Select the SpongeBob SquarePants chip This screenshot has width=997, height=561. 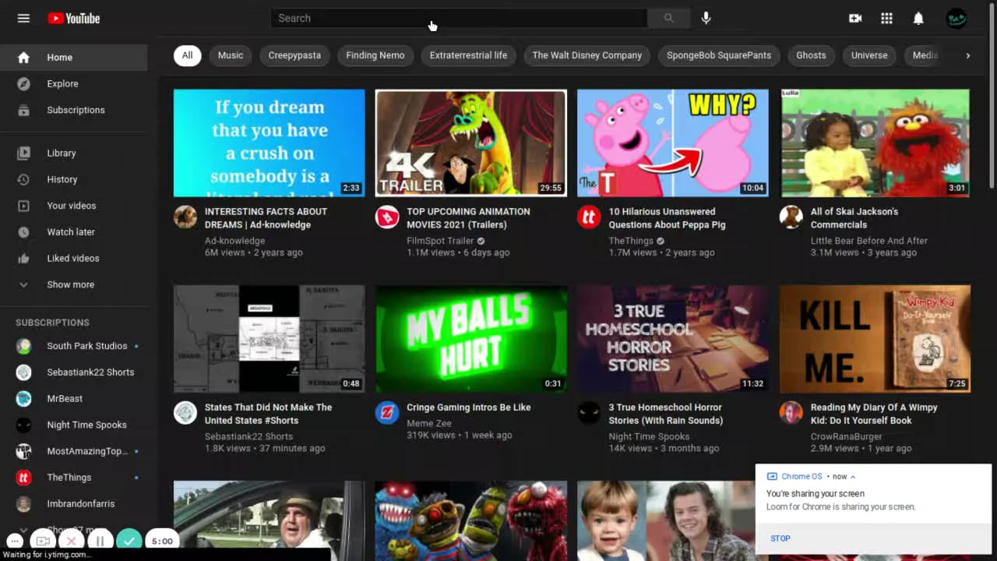pos(719,55)
